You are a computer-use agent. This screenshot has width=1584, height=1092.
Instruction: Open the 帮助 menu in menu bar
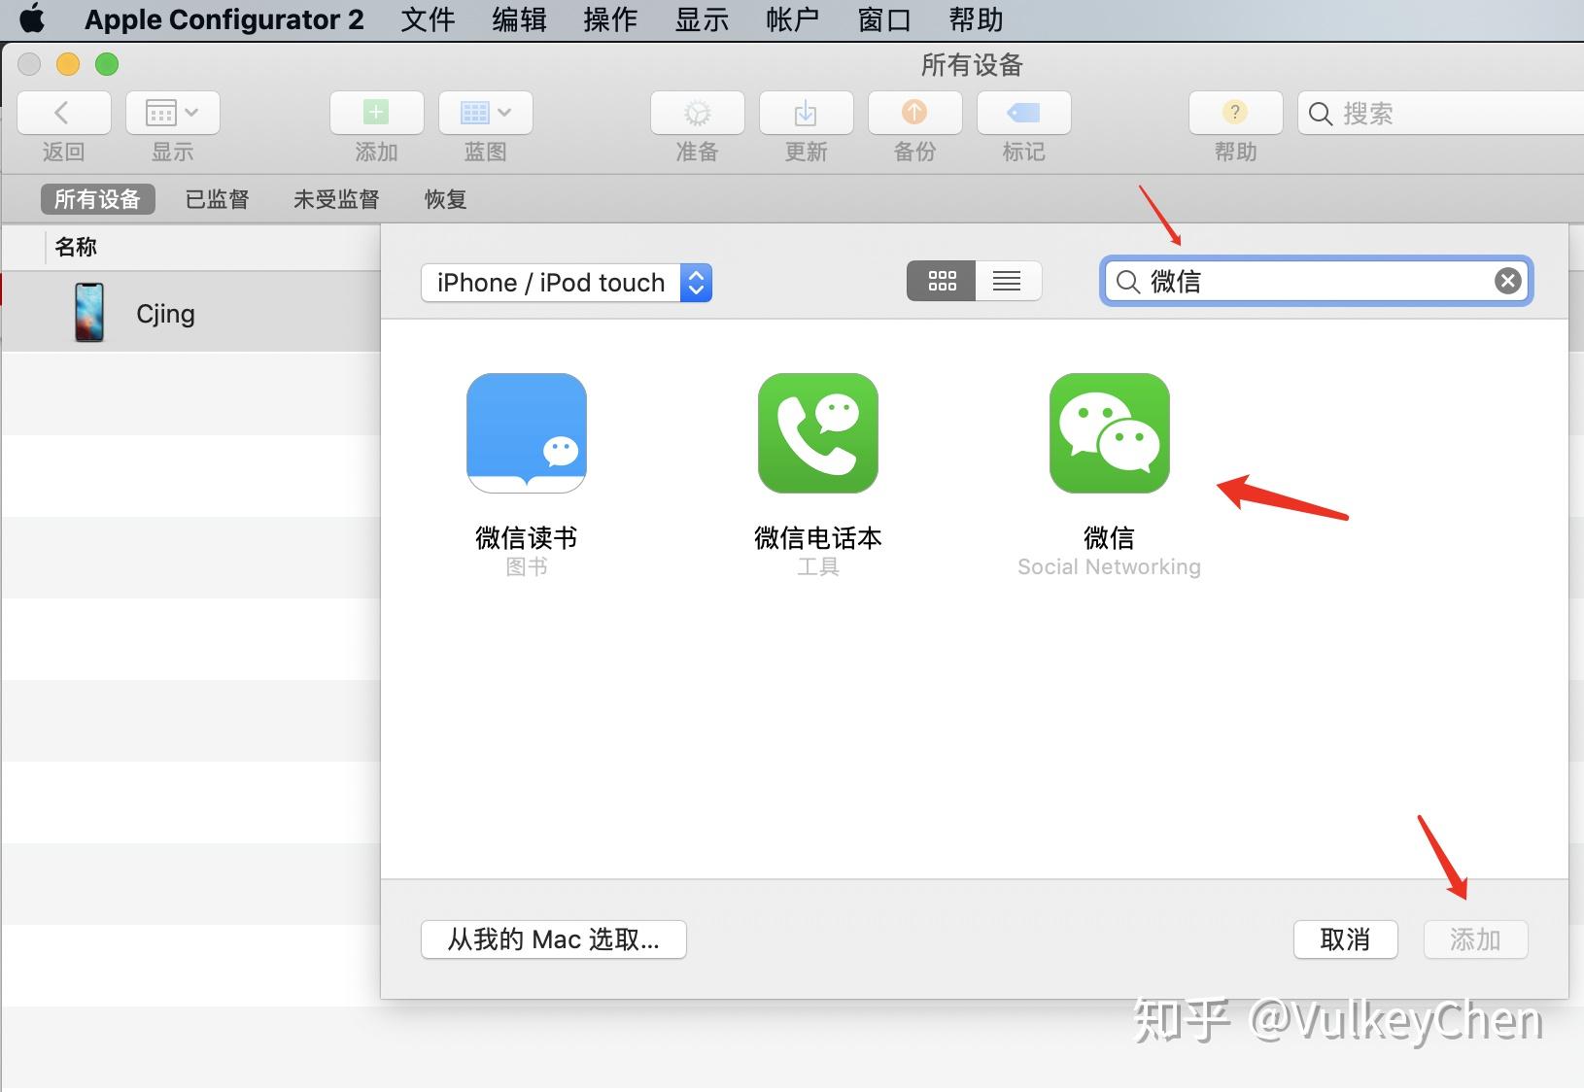[976, 19]
